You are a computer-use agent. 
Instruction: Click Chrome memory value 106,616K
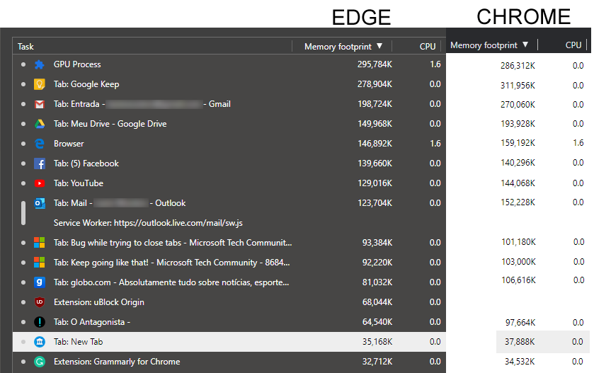point(518,280)
